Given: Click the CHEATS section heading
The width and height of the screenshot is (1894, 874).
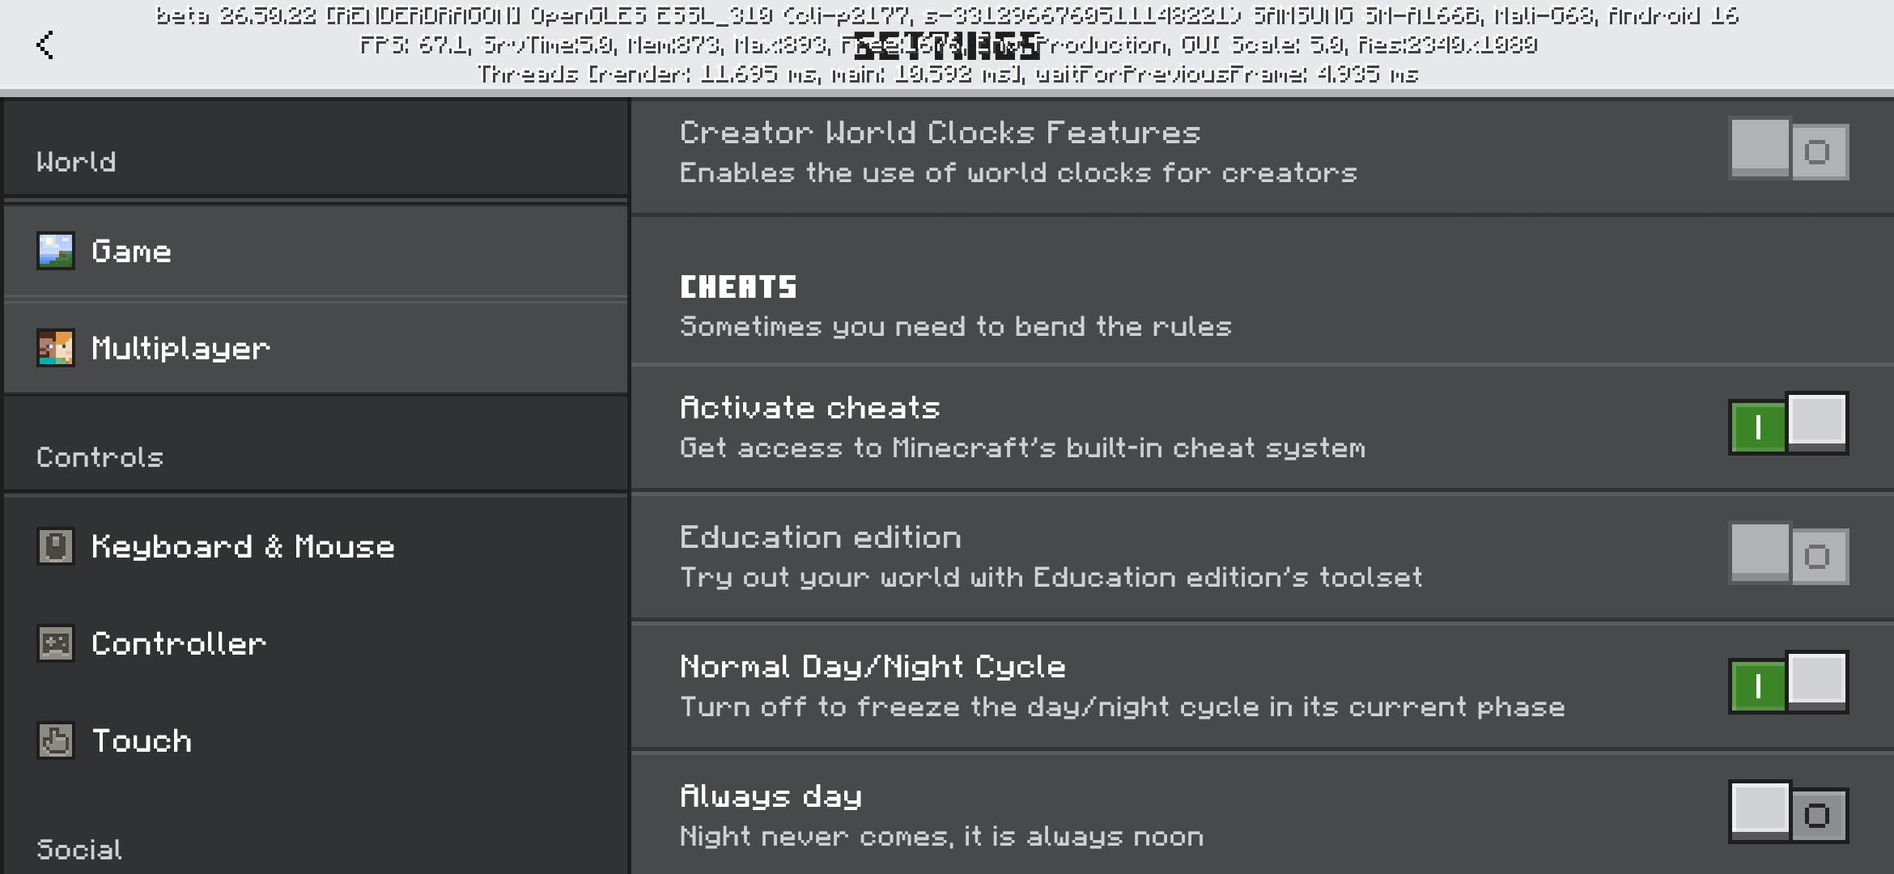Looking at the screenshot, I should [738, 286].
